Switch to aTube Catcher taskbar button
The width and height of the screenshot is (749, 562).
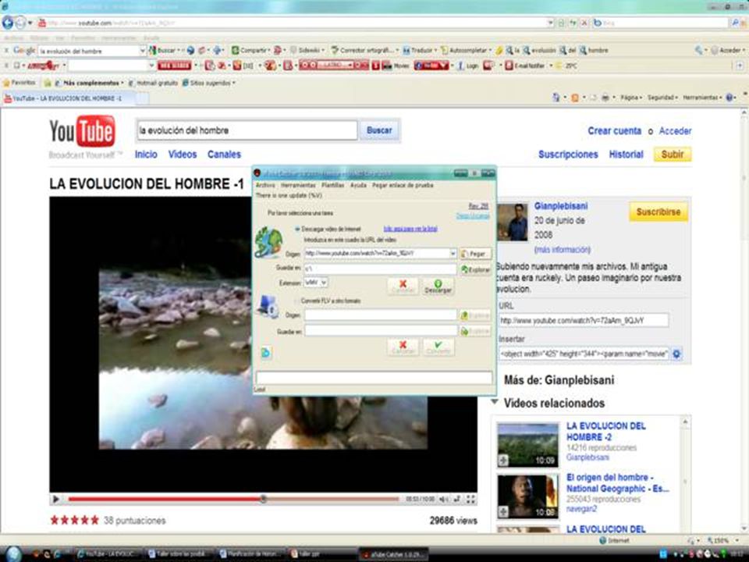[x=393, y=554]
